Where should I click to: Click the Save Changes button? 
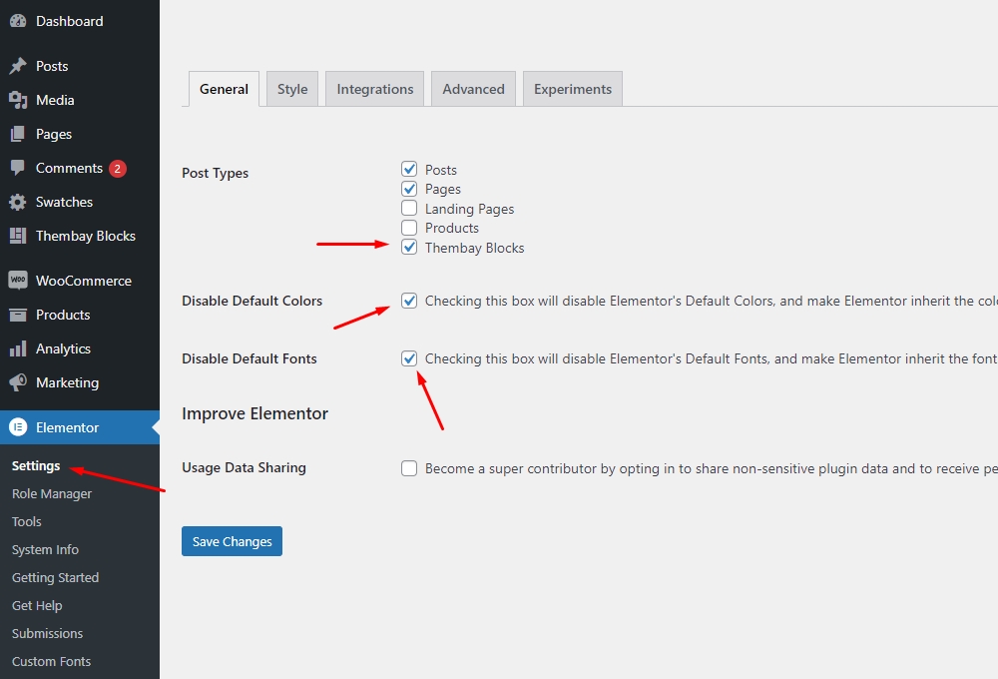pyautogui.click(x=232, y=541)
